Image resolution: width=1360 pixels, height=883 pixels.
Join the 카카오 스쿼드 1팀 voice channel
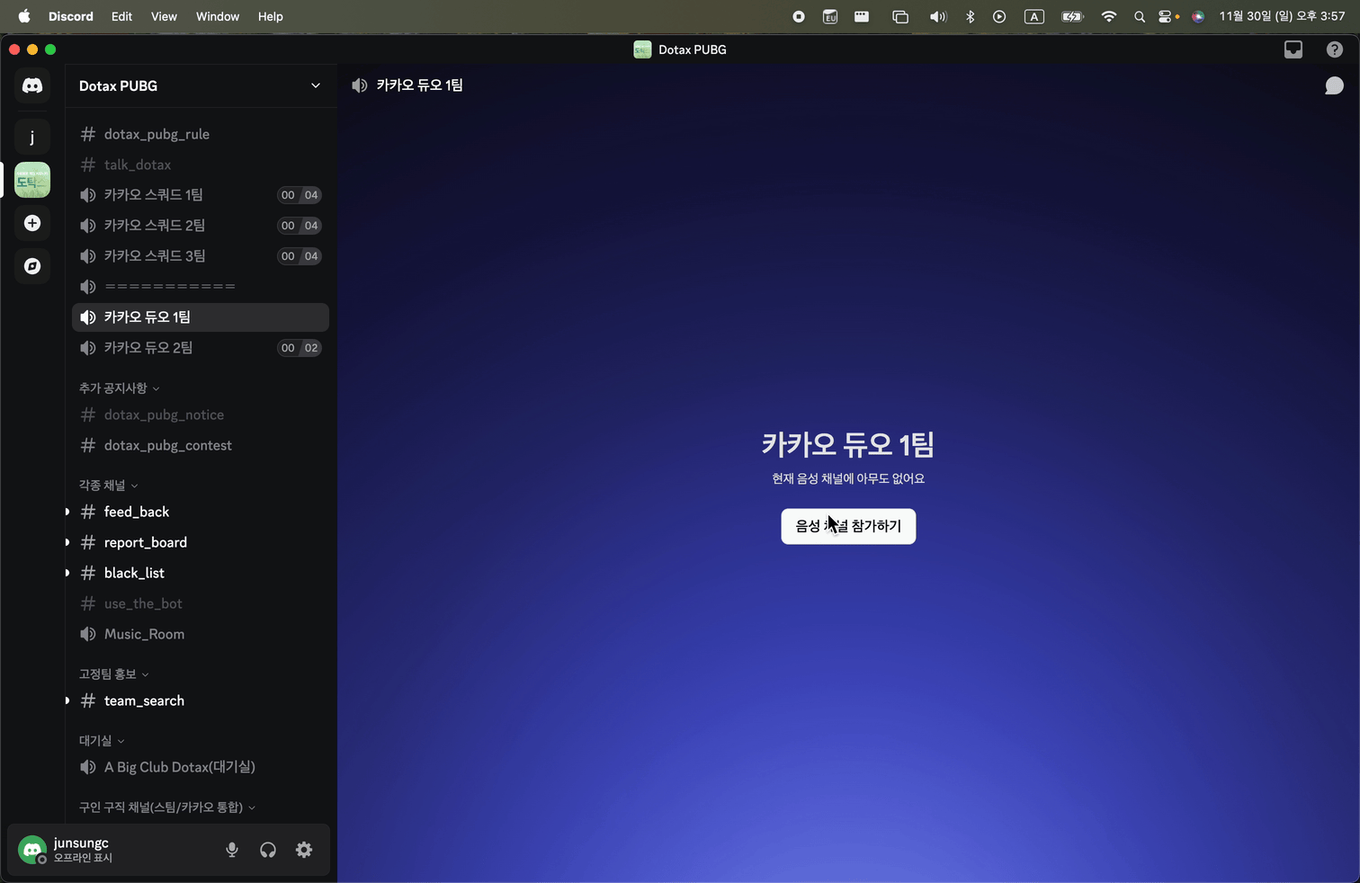(x=153, y=195)
